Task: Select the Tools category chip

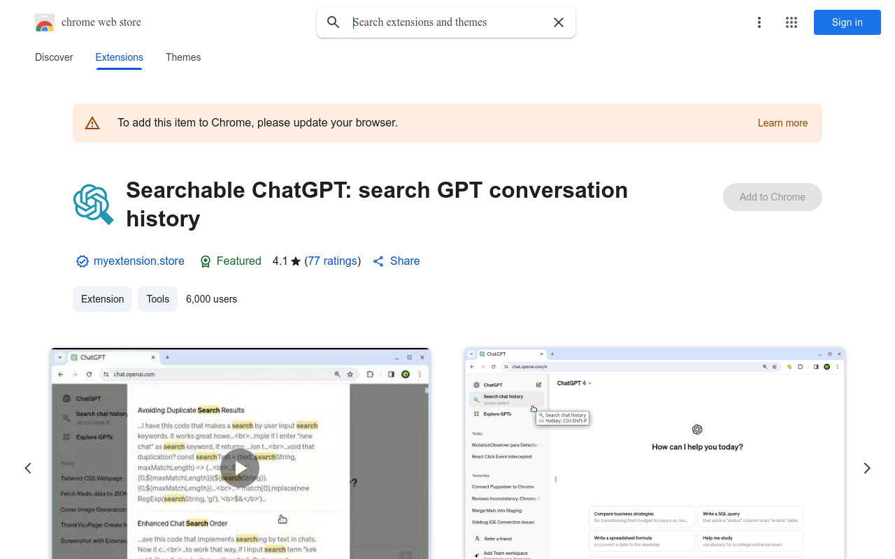Action: [x=157, y=299]
